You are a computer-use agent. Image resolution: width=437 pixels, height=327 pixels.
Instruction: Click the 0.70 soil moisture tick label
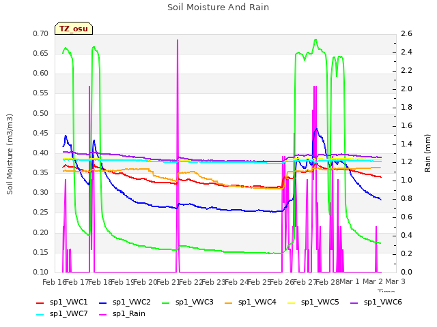click(41, 33)
